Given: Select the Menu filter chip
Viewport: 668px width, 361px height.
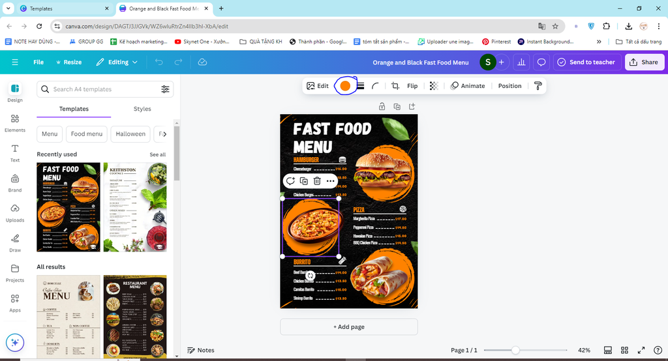Looking at the screenshot, I should tap(50, 134).
